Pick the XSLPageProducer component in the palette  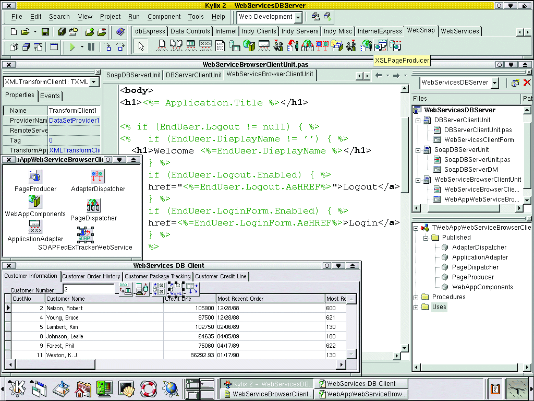[381, 46]
